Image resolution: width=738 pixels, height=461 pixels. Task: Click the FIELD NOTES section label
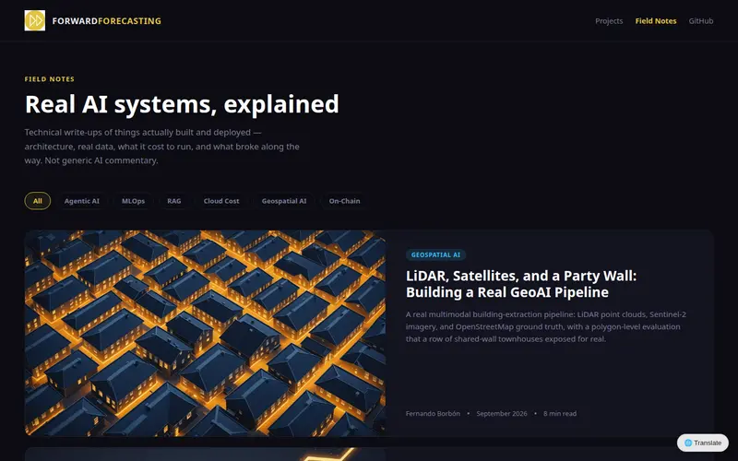(50, 79)
